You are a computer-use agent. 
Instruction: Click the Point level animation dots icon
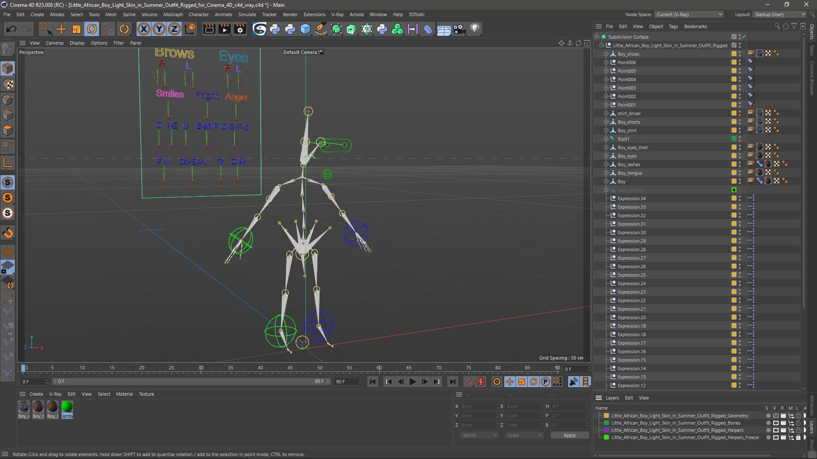557,382
